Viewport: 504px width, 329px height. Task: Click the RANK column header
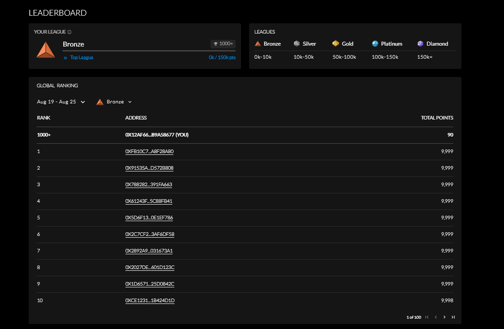[x=43, y=118]
